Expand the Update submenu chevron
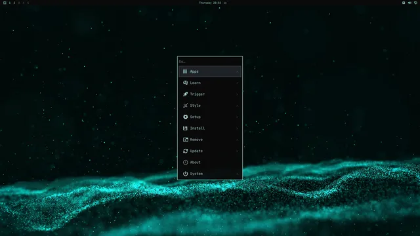The width and height of the screenshot is (420, 236). 237,151
